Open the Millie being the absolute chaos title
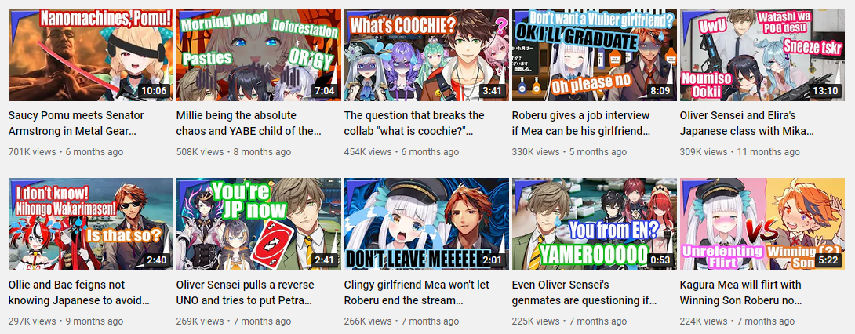The width and height of the screenshot is (855, 334). click(x=249, y=124)
